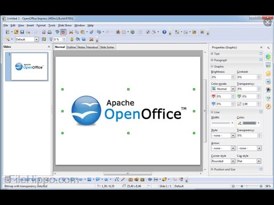The width and height of the screenshot is (274, 205).
Task: Expand the Position and Size section
Action: pos(212,169)
